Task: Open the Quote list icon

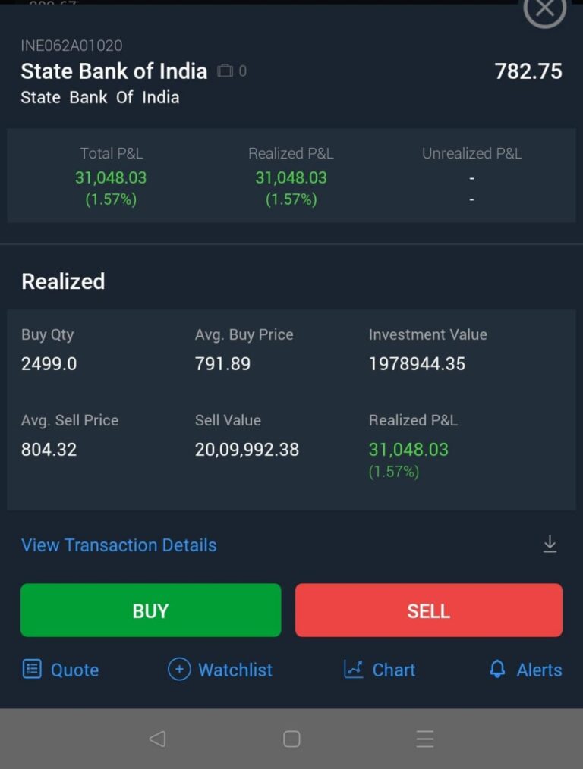Action: click(x=32, y=669)
